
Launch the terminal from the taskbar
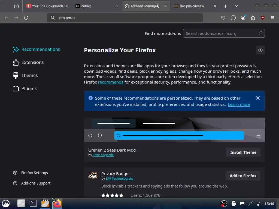(x=33, y=203)
